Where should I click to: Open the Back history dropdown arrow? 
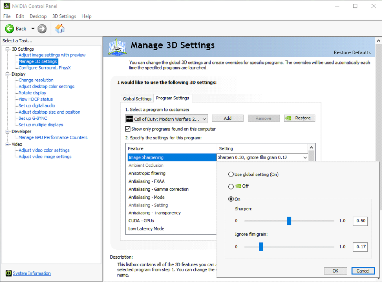(33, 29)
